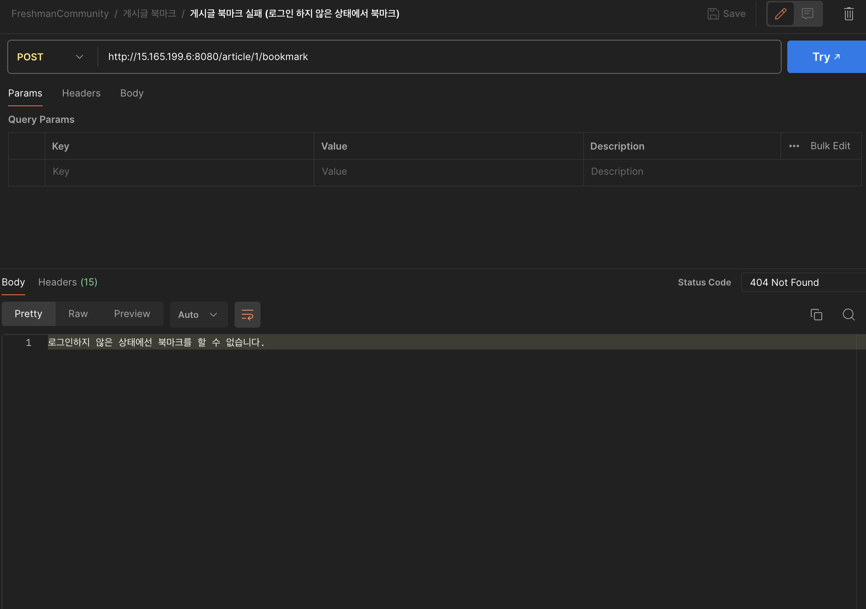The image size is (866, 609).
Task: Copy the response body with the copy icon
Action: [816, 315]
